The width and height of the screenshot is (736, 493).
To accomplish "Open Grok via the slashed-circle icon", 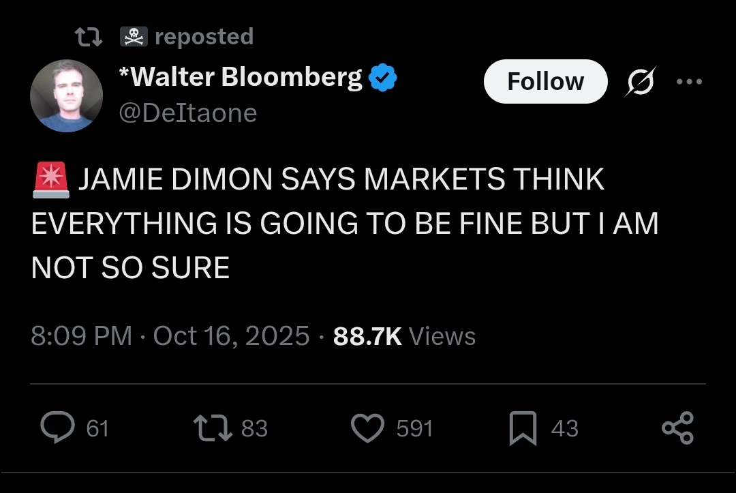I will point(640,82).
